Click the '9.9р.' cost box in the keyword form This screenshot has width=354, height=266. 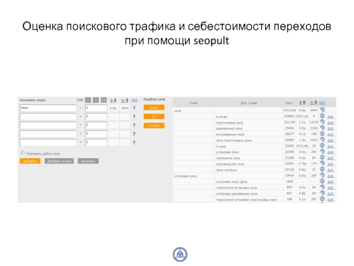[113, 108]
